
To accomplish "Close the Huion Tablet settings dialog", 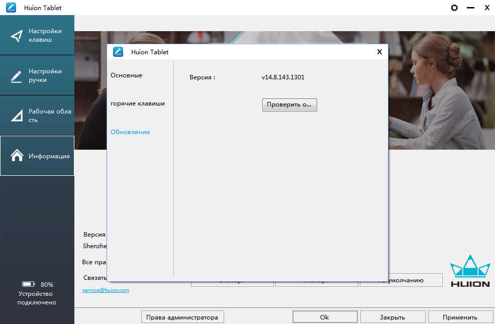I will coord(379,52).
